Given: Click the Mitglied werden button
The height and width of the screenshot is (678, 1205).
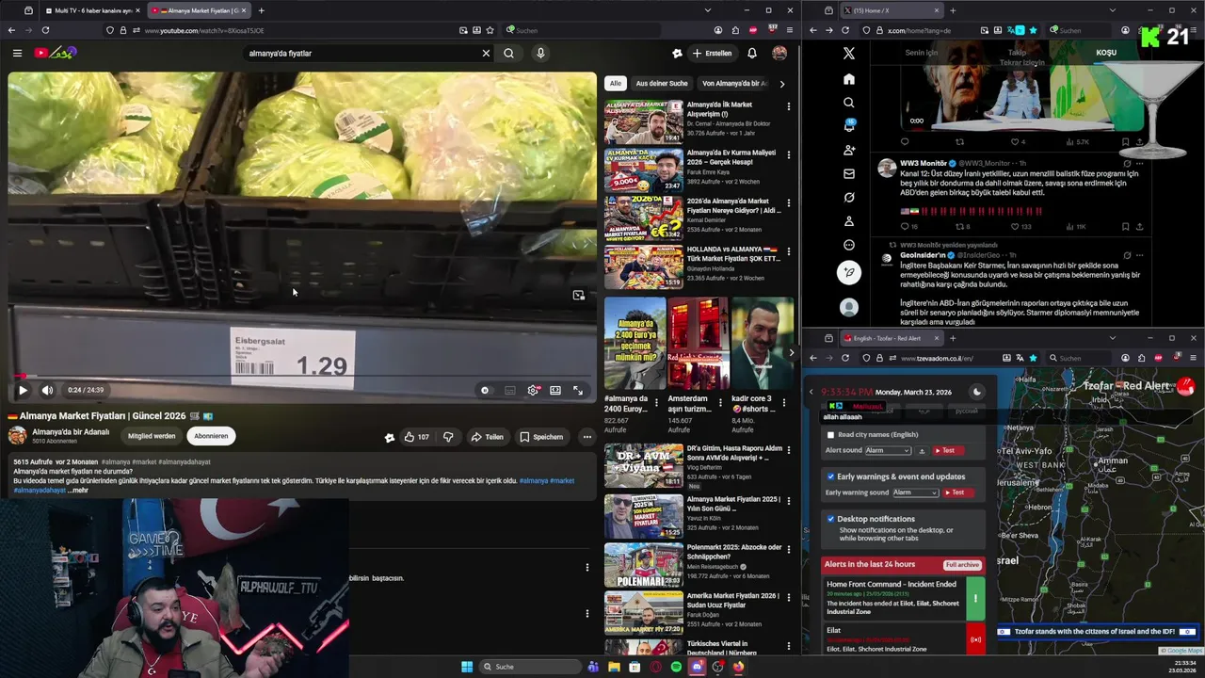Looking at the screenshot, I should point(152,436).
